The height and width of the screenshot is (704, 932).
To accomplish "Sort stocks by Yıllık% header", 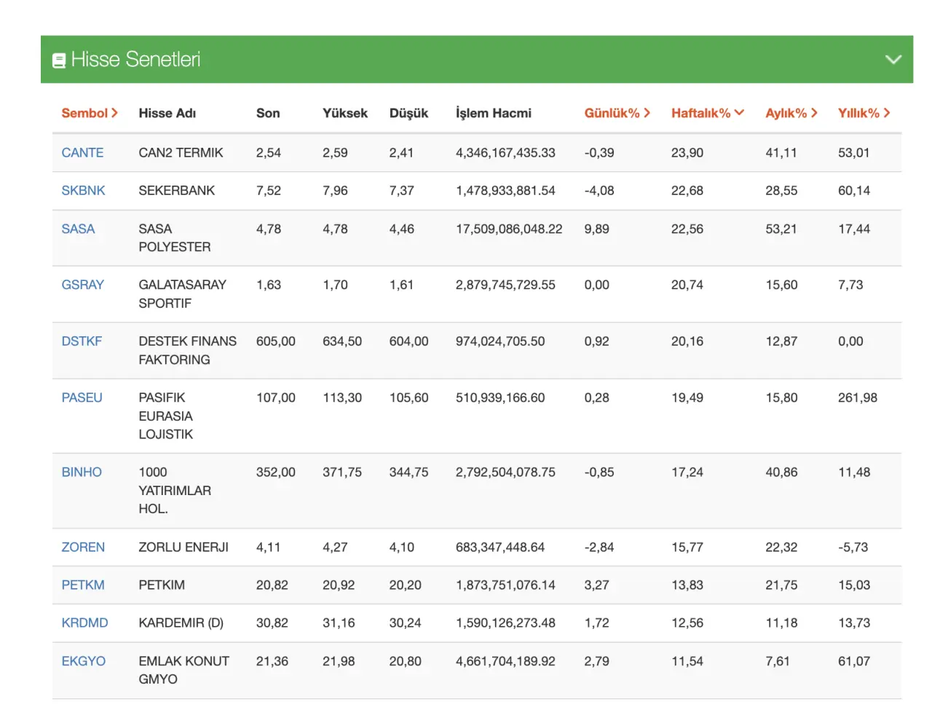I will coord(864,113).
